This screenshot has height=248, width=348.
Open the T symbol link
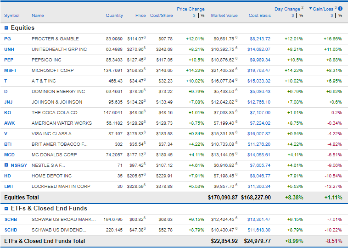pyautogui.click(x=6, y=81)
